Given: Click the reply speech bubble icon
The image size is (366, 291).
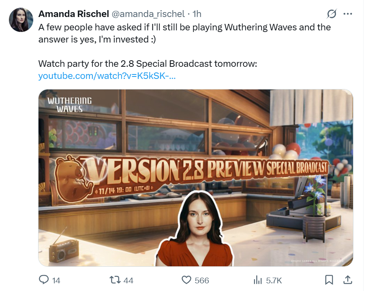Looking at the screenshot, I should 44,280.
